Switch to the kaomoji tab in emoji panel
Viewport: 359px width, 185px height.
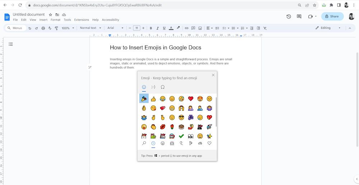tap(153, 87)
